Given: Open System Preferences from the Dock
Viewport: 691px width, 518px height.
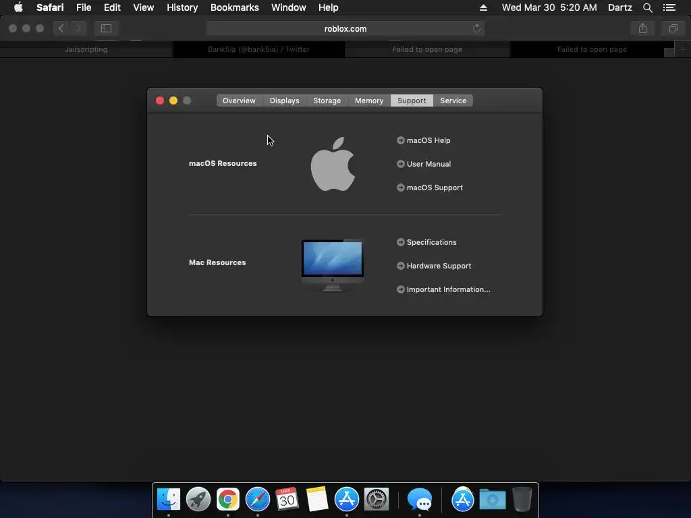Looking at the screenshot, I should pos(377,499).
